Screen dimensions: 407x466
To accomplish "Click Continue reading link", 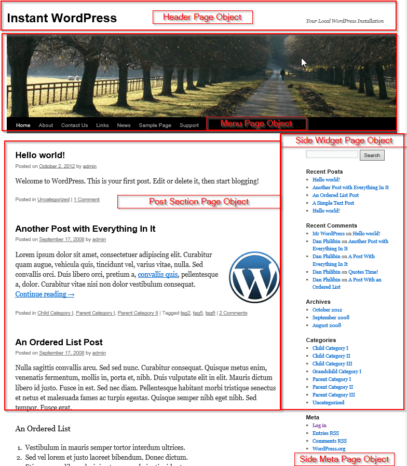I will [x=45, y=294].
